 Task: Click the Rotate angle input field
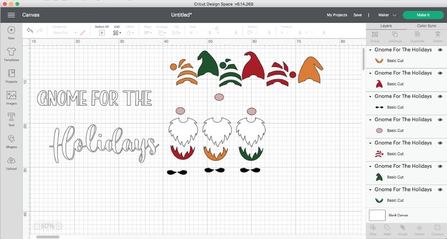(x=262, y=33)
